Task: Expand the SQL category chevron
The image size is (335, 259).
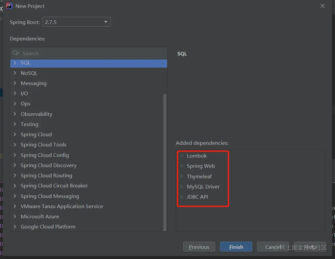Action: [15, 63]
